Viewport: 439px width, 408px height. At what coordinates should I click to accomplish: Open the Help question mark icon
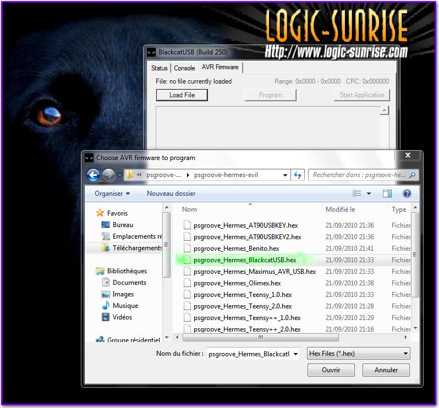407,194
